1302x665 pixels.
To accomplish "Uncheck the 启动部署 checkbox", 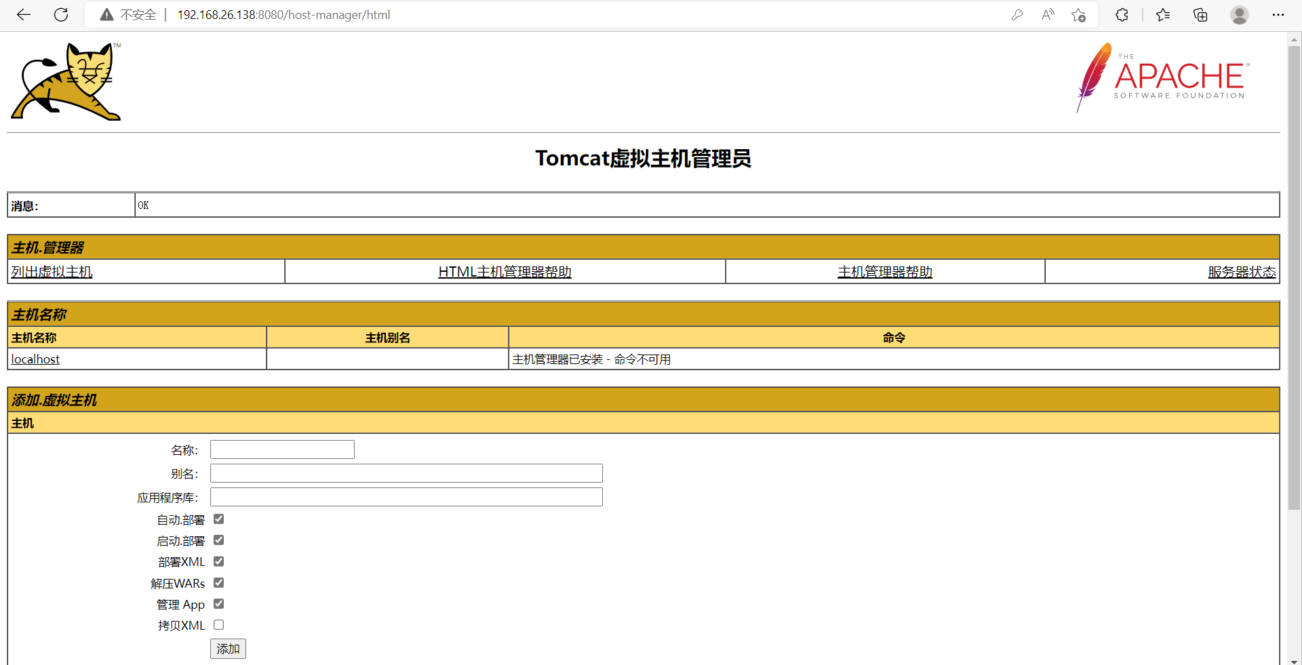I will click(x=218, y=540).
